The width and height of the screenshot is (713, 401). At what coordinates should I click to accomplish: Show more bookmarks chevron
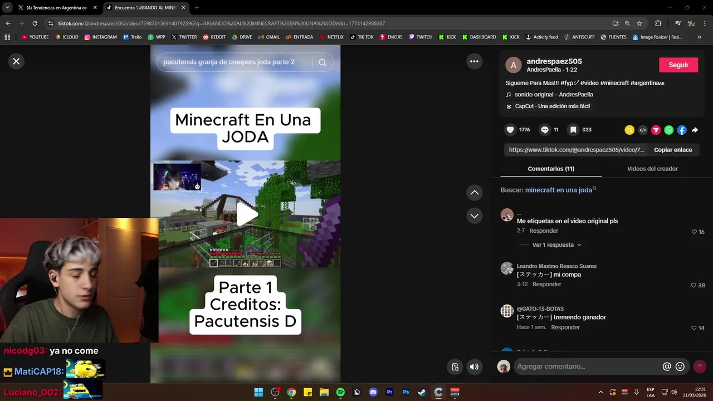(x=700, y=37)
